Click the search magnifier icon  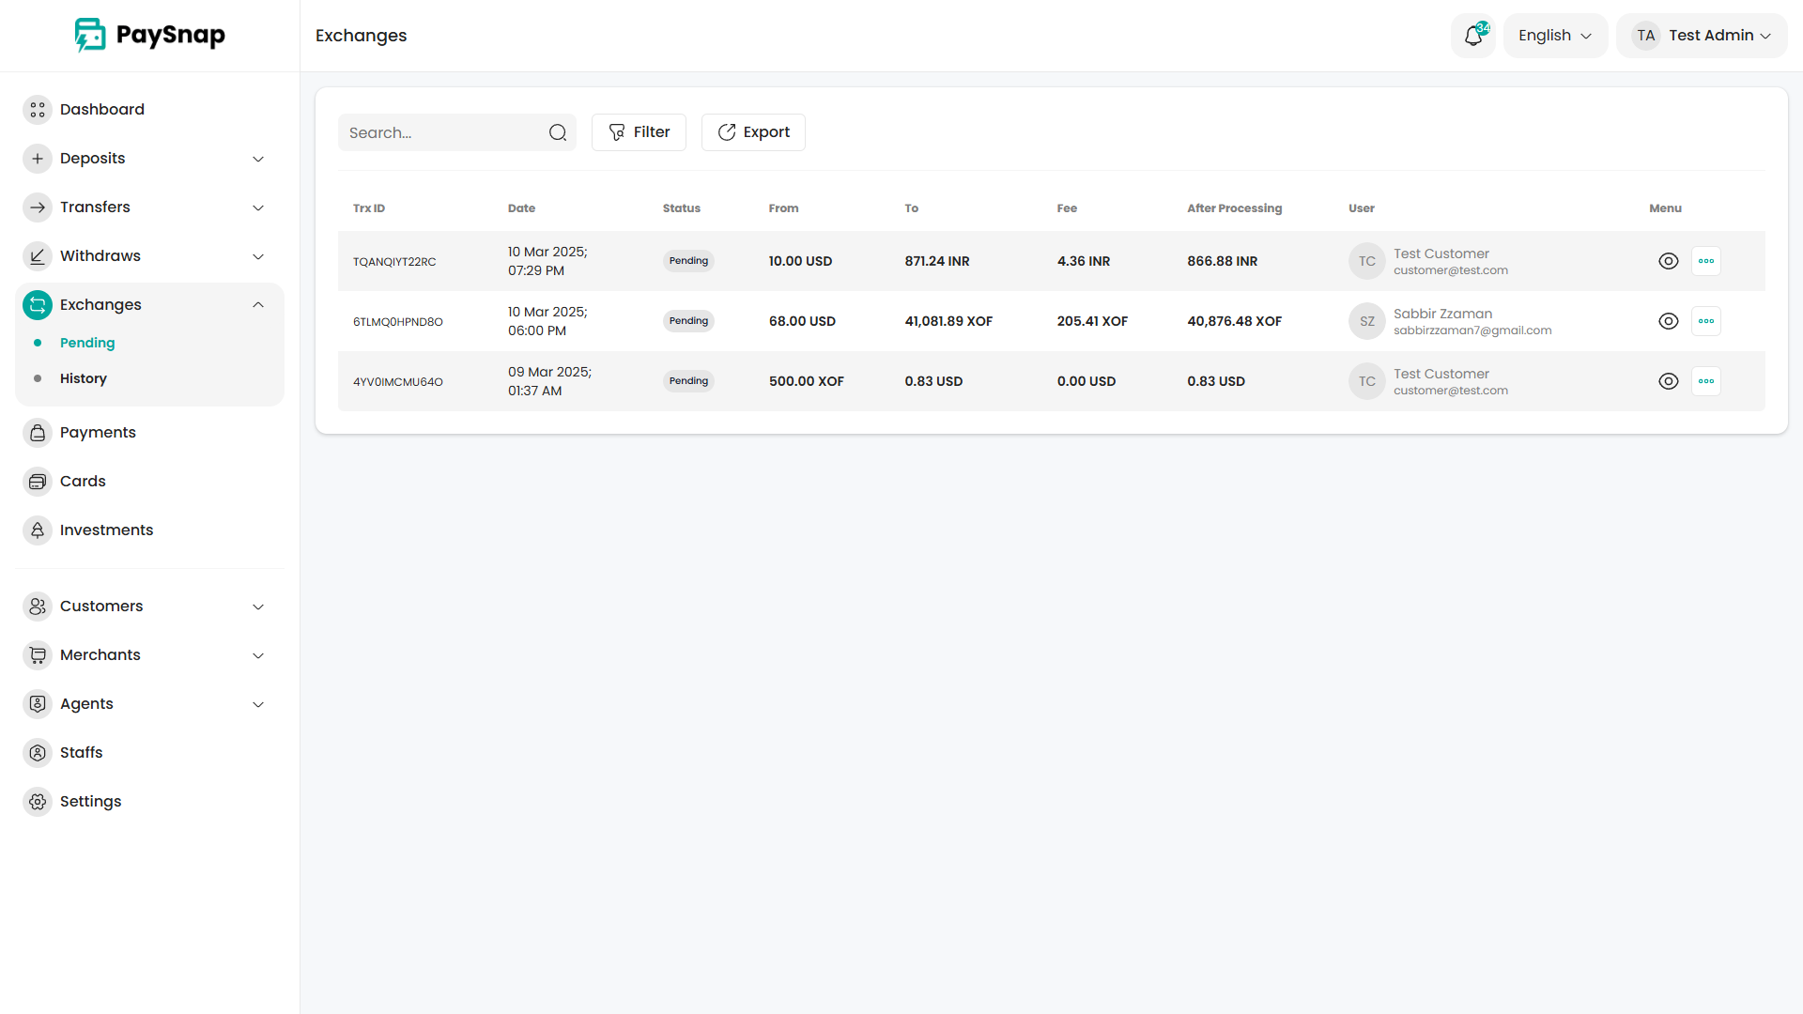558,132
